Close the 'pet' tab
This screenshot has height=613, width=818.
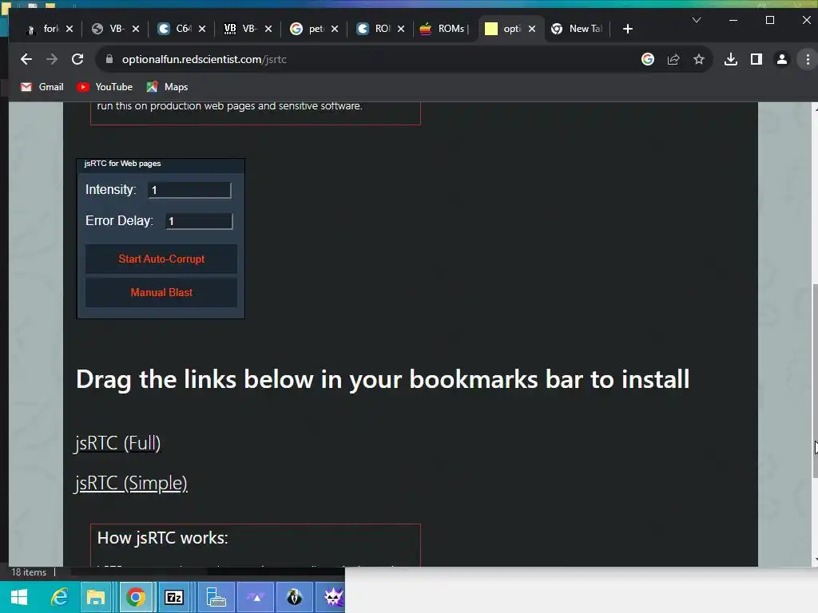click(335, 29)
